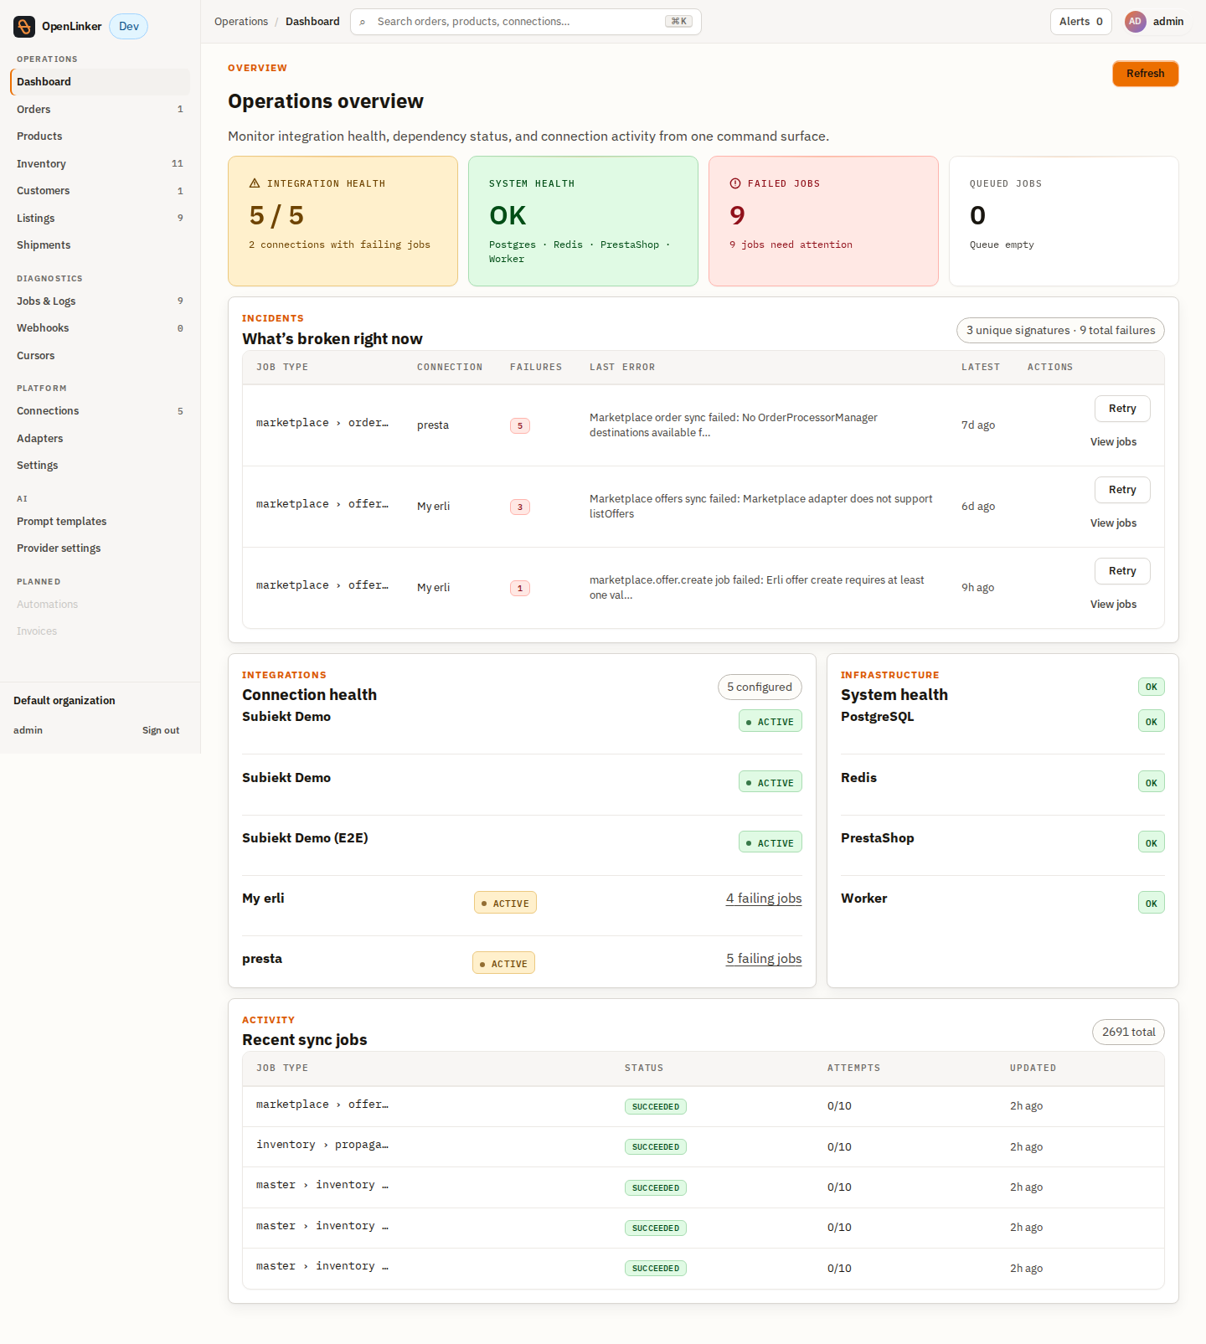Open the admin avatar icon
This screenshot has height=1344, width=1206.
click(x=1135, y=22)
